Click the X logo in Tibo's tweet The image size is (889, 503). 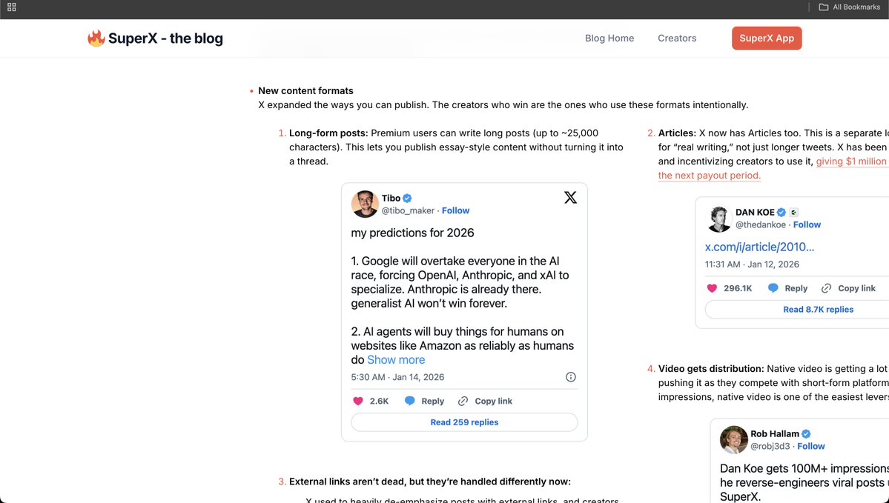[x=570, y=197]
